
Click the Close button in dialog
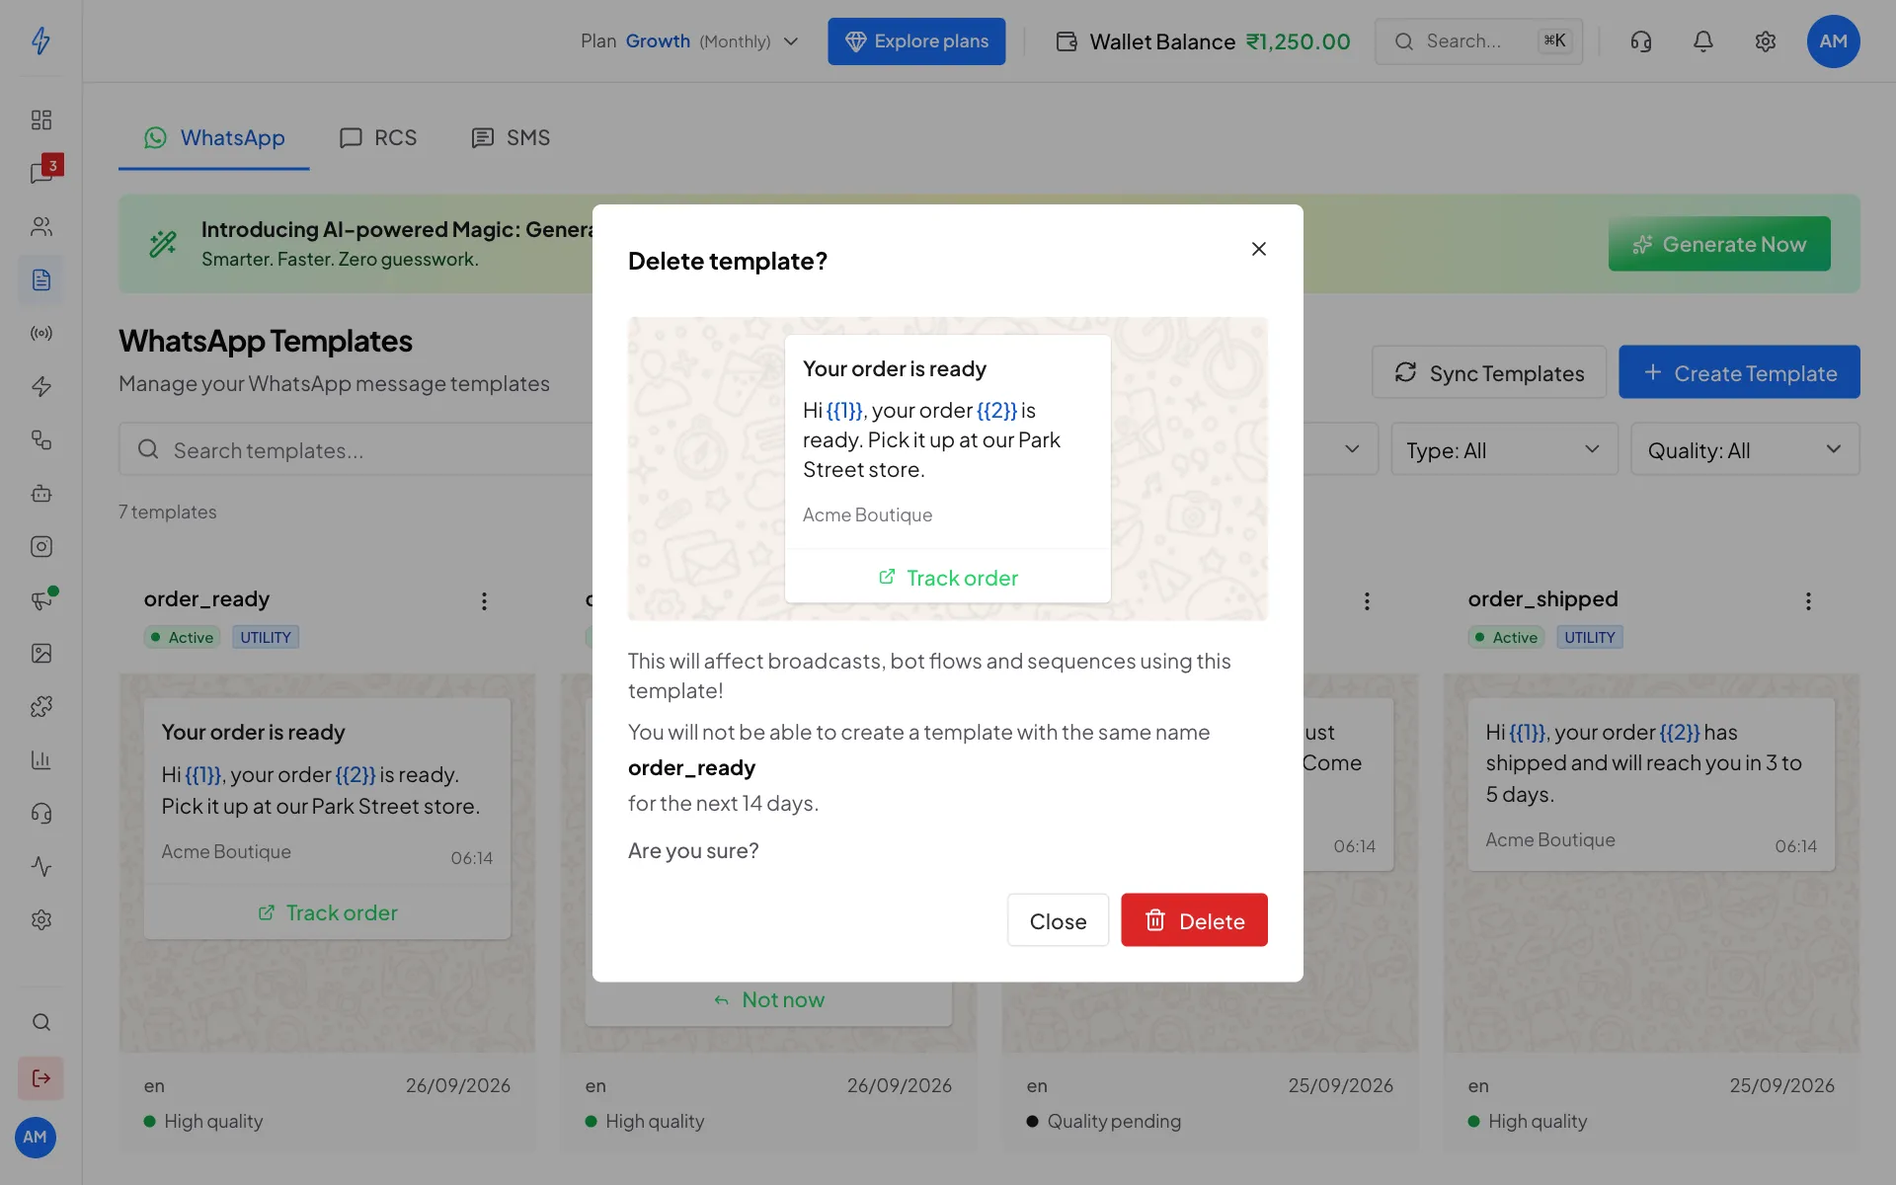tap(1058, 920)
